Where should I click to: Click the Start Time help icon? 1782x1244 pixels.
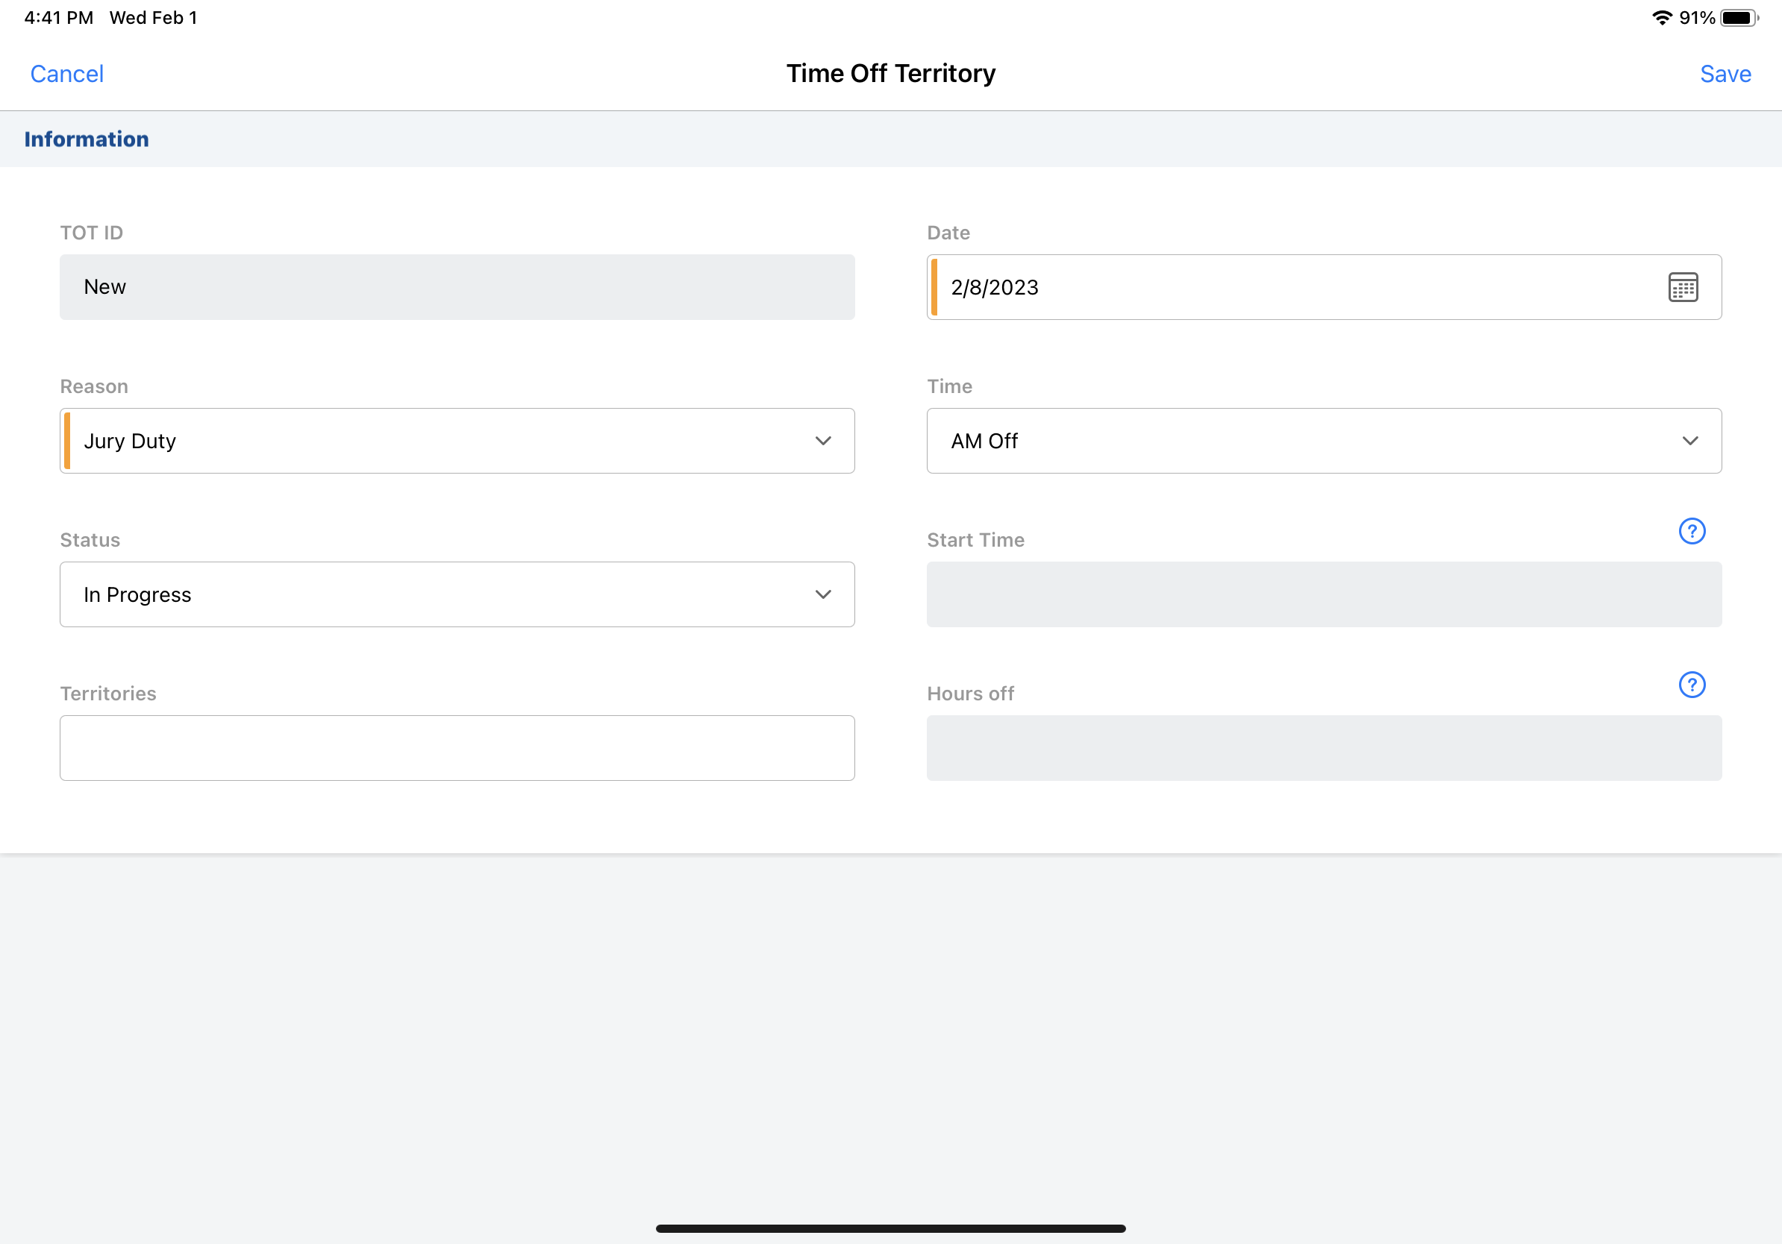(1691, 531)
